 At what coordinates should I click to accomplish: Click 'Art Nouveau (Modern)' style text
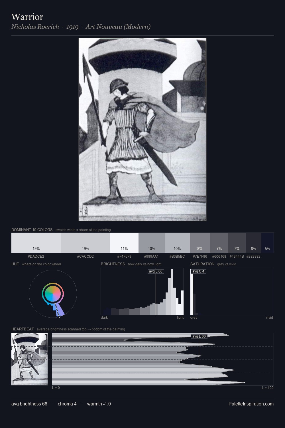[118, 27]
